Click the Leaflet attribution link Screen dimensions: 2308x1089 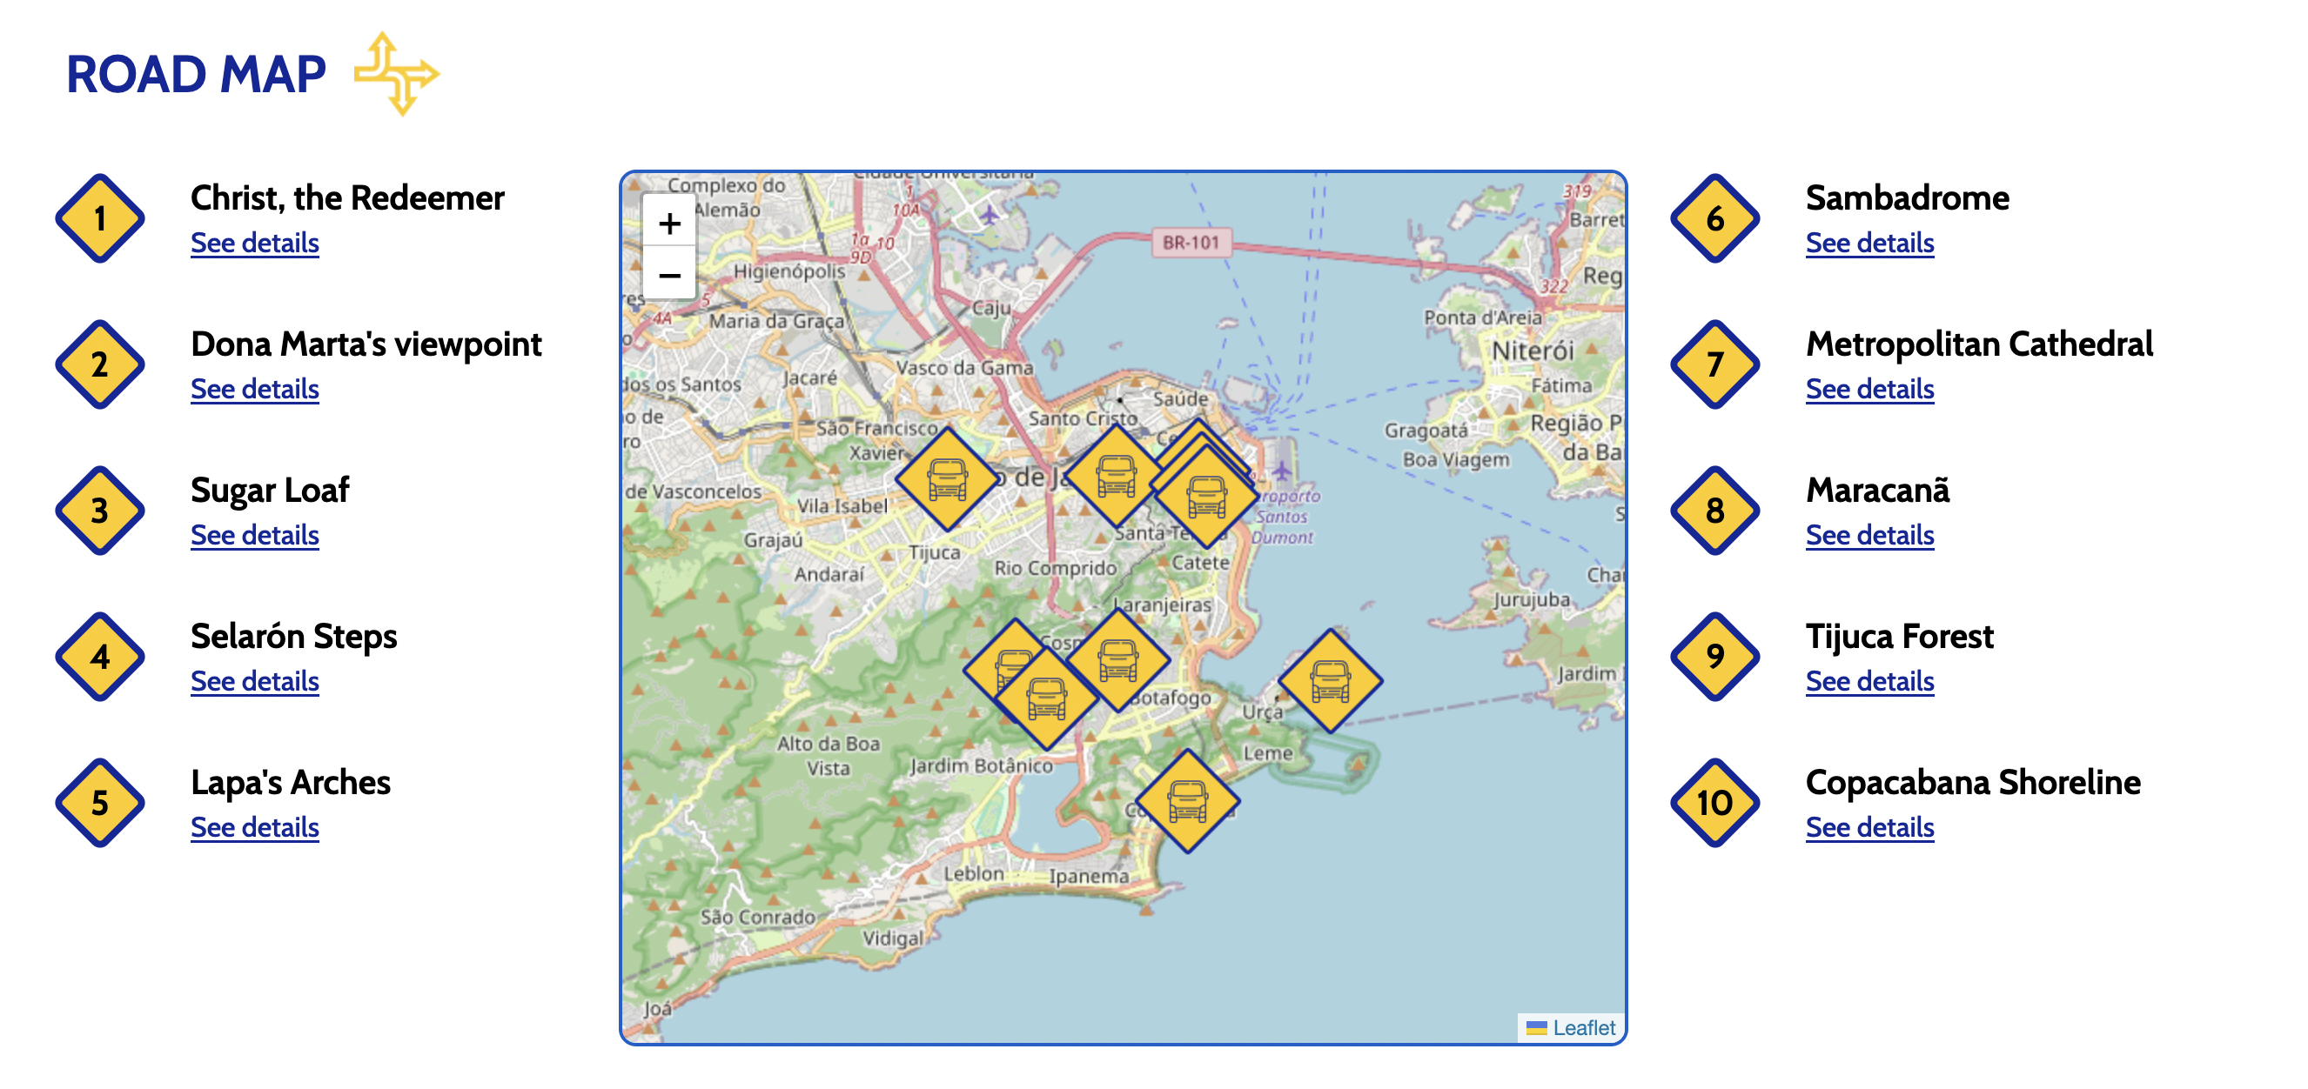[x=1583, y=1027]
